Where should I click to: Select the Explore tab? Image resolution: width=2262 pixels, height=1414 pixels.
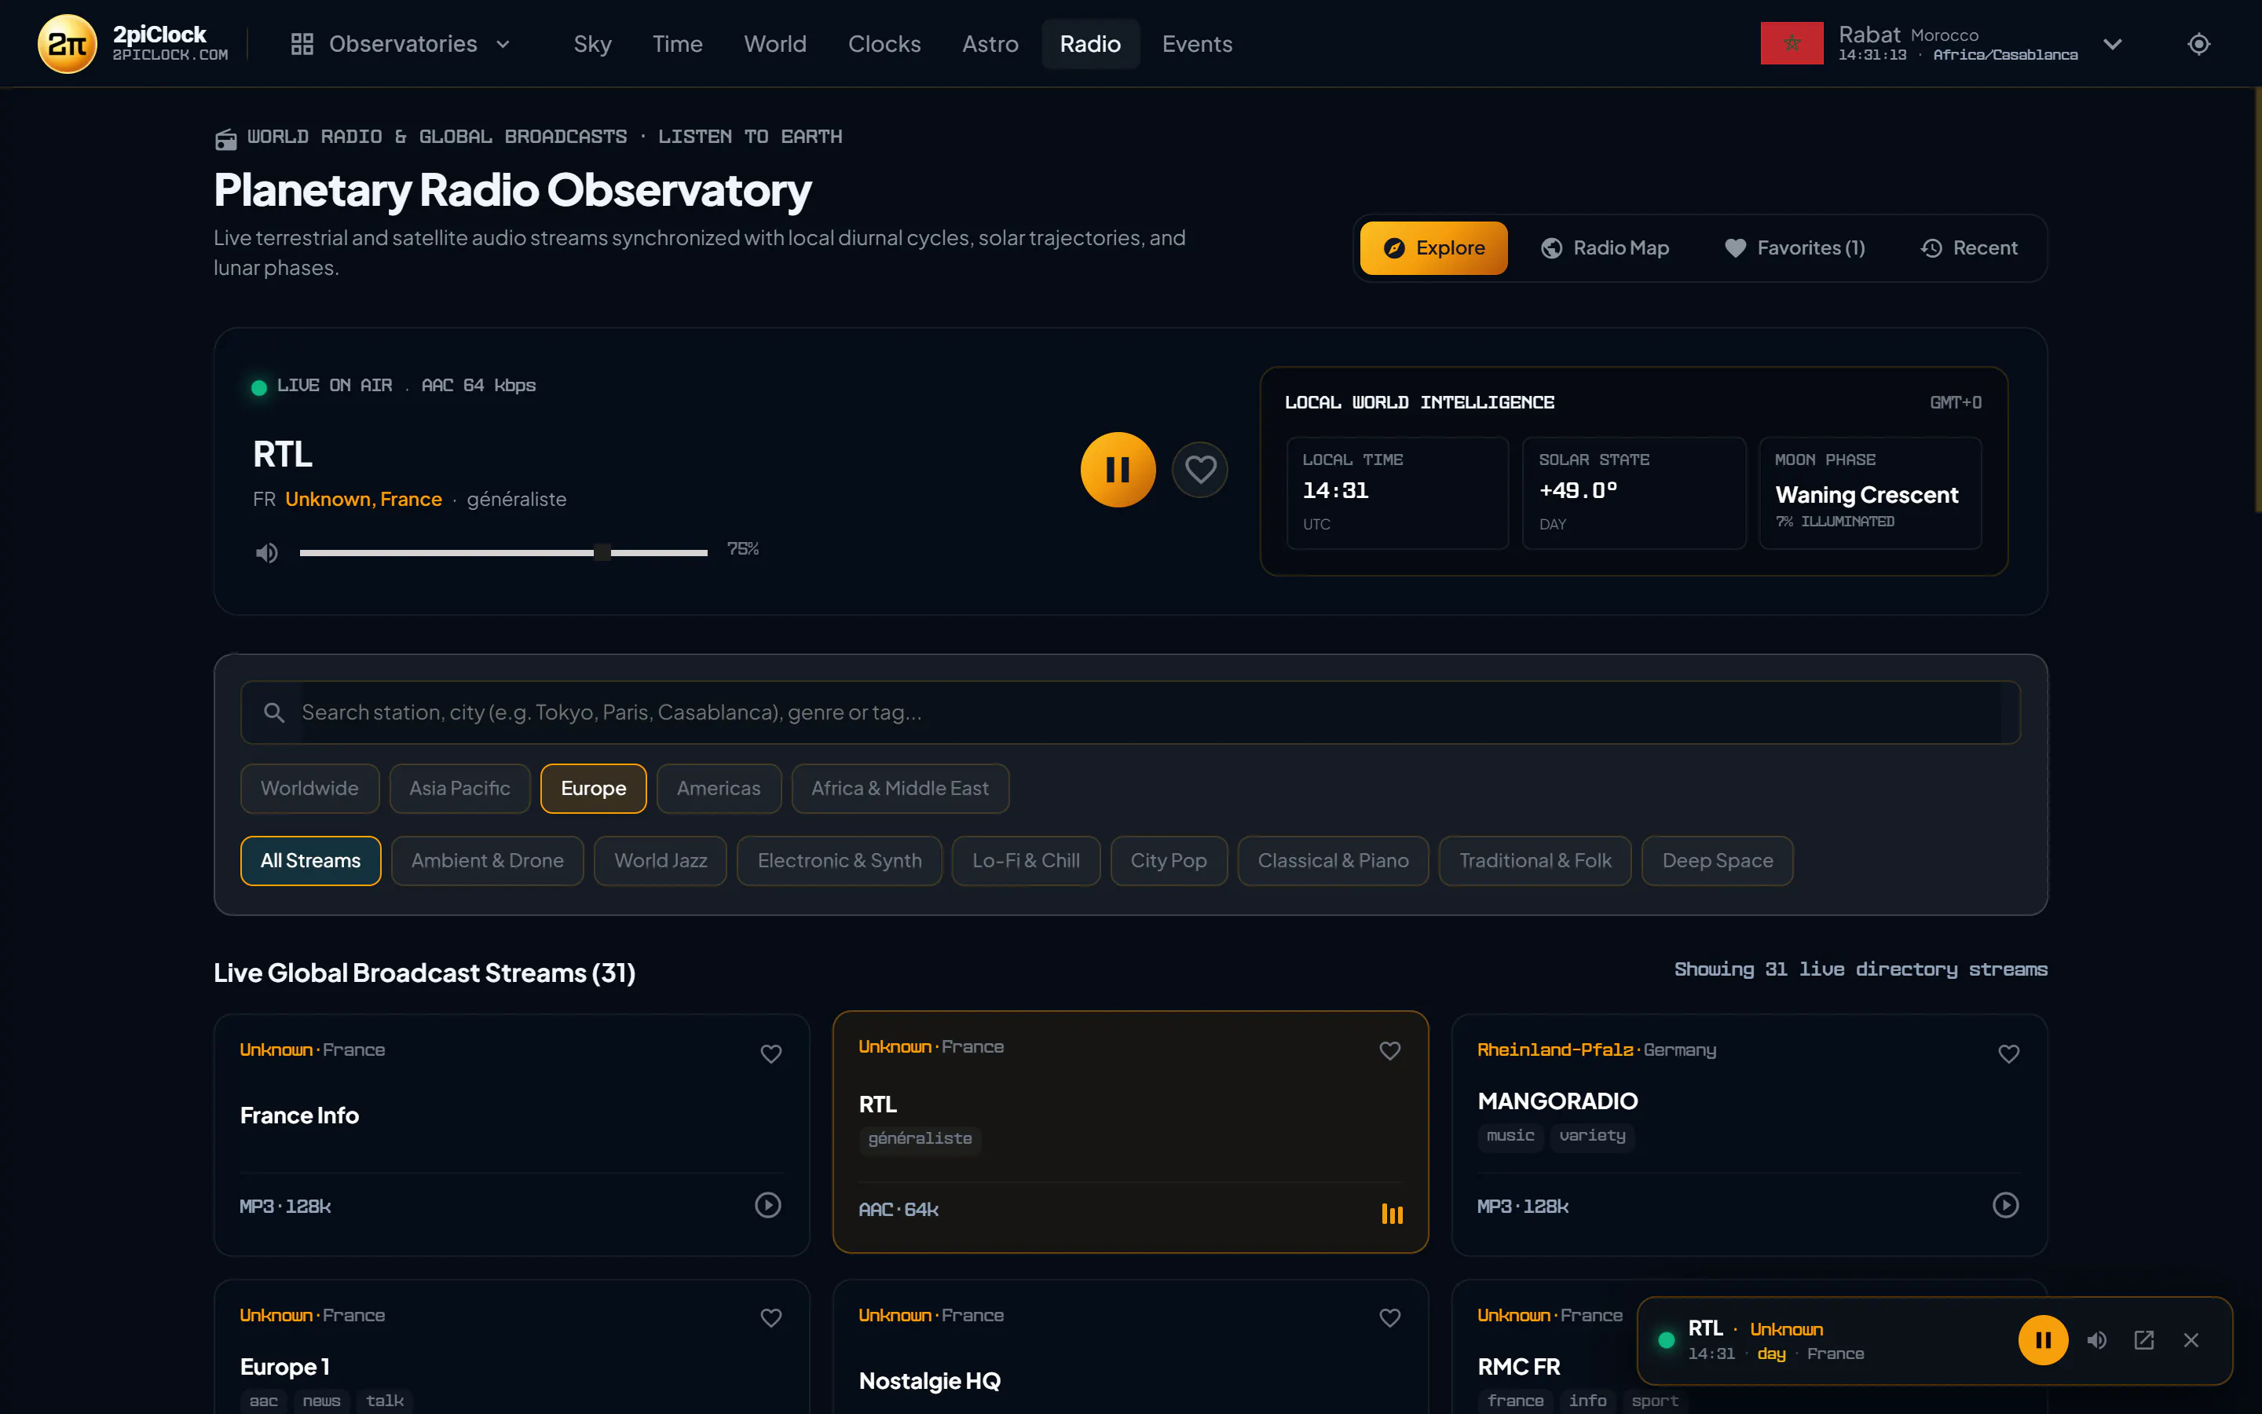1434,247
